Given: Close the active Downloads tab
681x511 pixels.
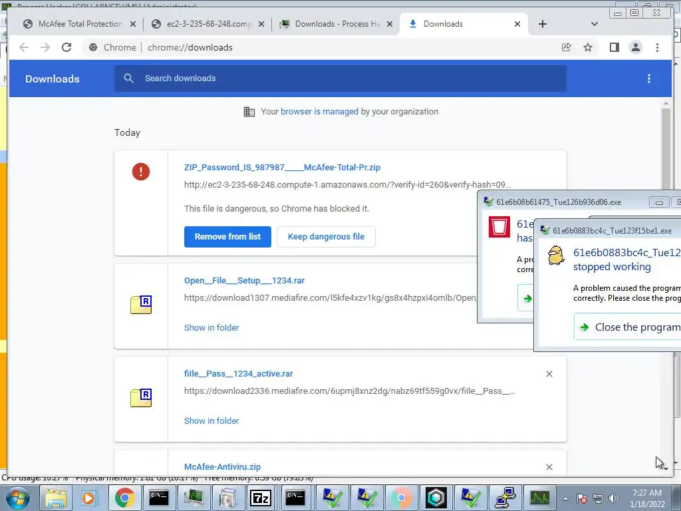Looking at the screenshot, I should click(517, 24).
